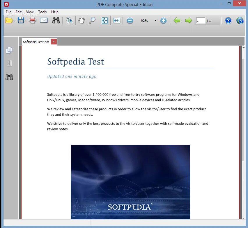Click the 92% zoom value field
This screenshot has height=228, width=248.
click(144, 21)
